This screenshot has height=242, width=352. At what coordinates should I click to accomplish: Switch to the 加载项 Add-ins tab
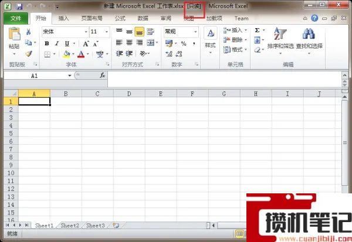[x=214, y=18]
